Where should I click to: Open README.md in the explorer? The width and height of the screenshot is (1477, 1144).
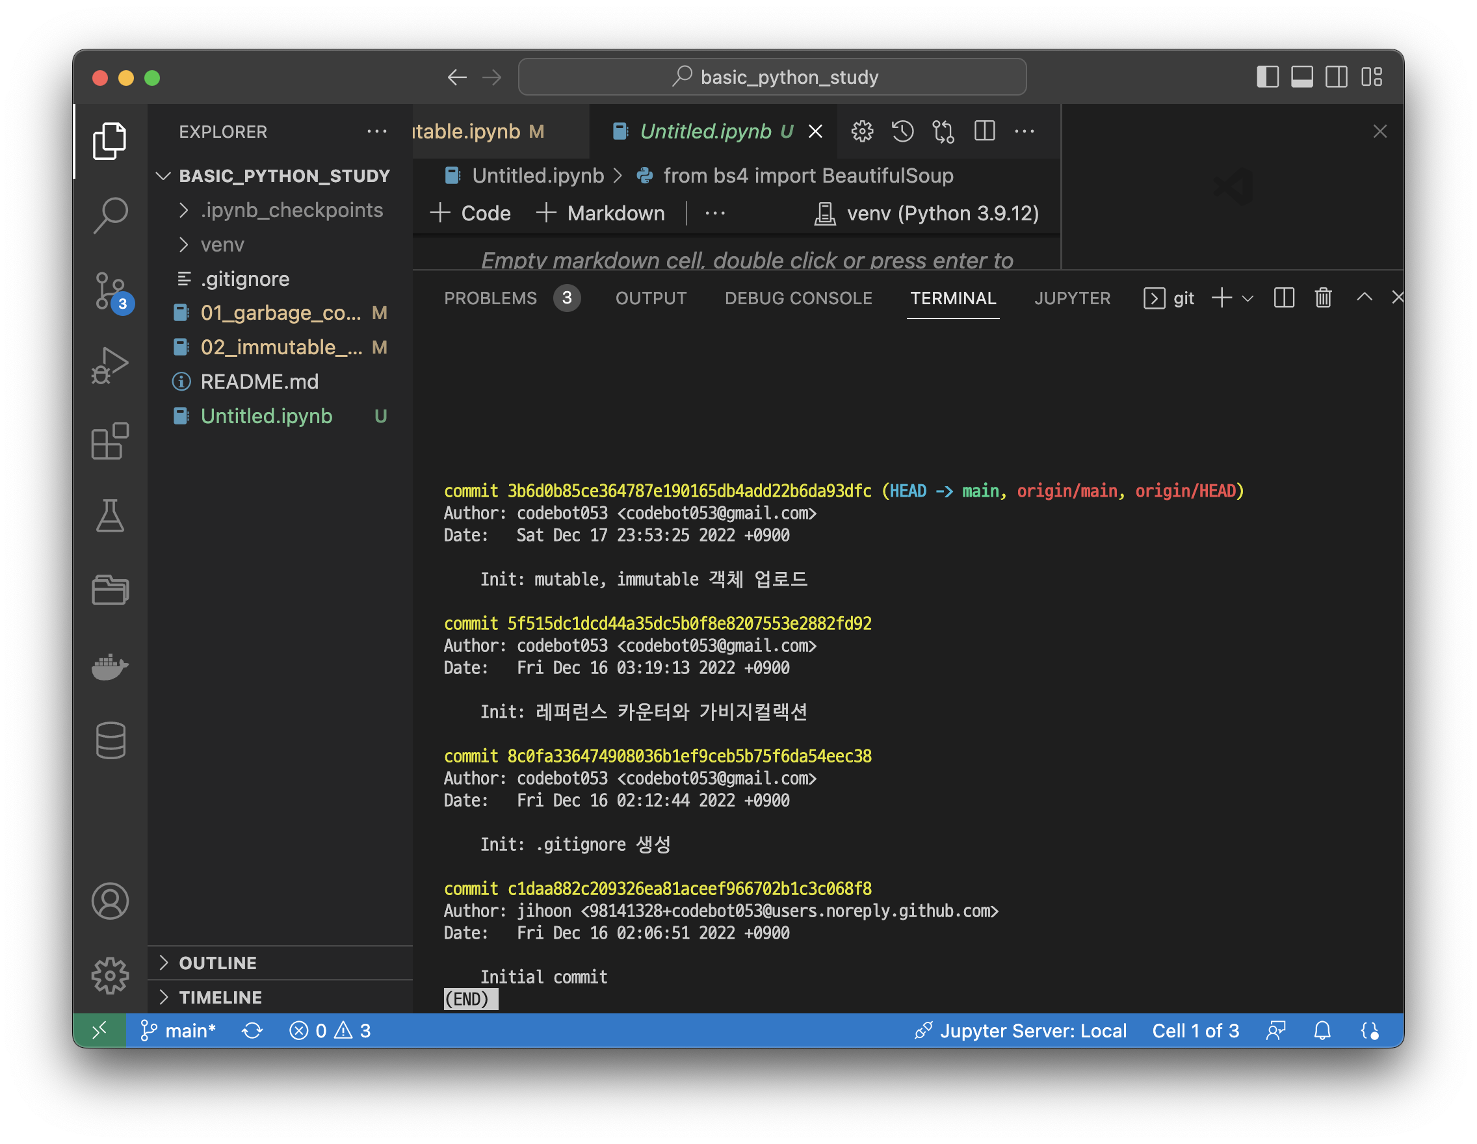[x=259, y=382]
